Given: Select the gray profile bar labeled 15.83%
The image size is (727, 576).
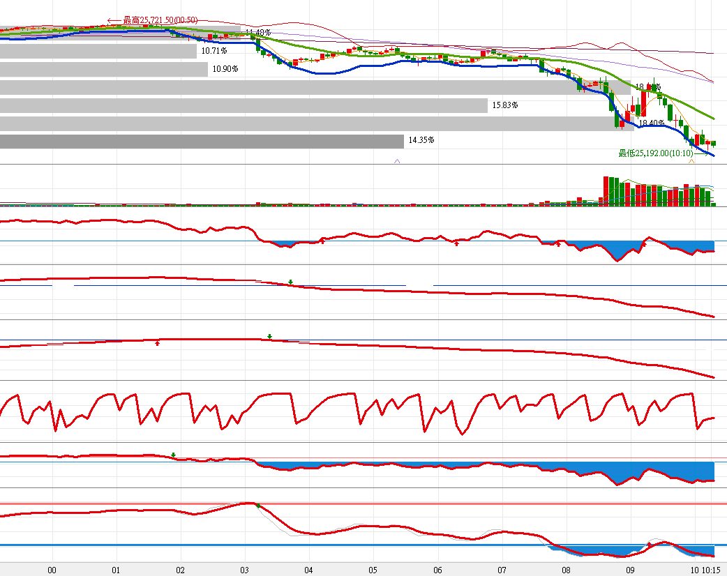Looking at the screenshot, I should (244, 106).
